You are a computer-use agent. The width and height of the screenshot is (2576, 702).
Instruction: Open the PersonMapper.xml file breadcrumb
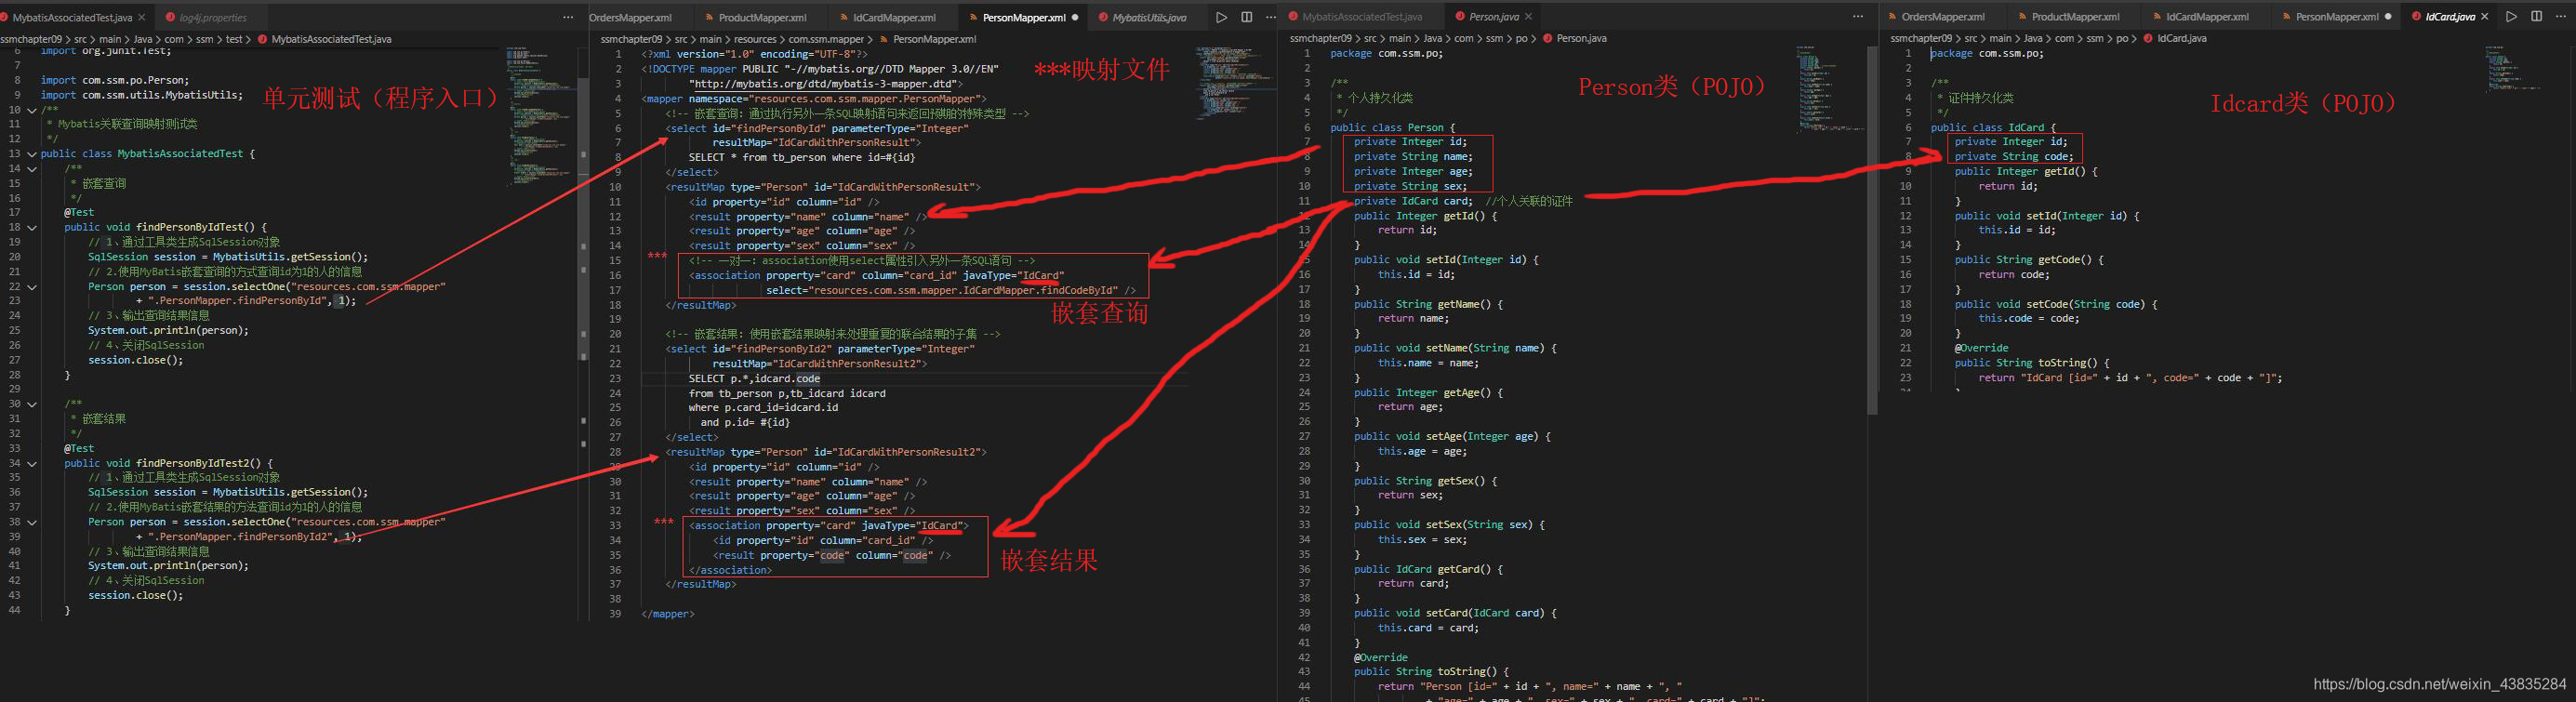coord(934,39)
